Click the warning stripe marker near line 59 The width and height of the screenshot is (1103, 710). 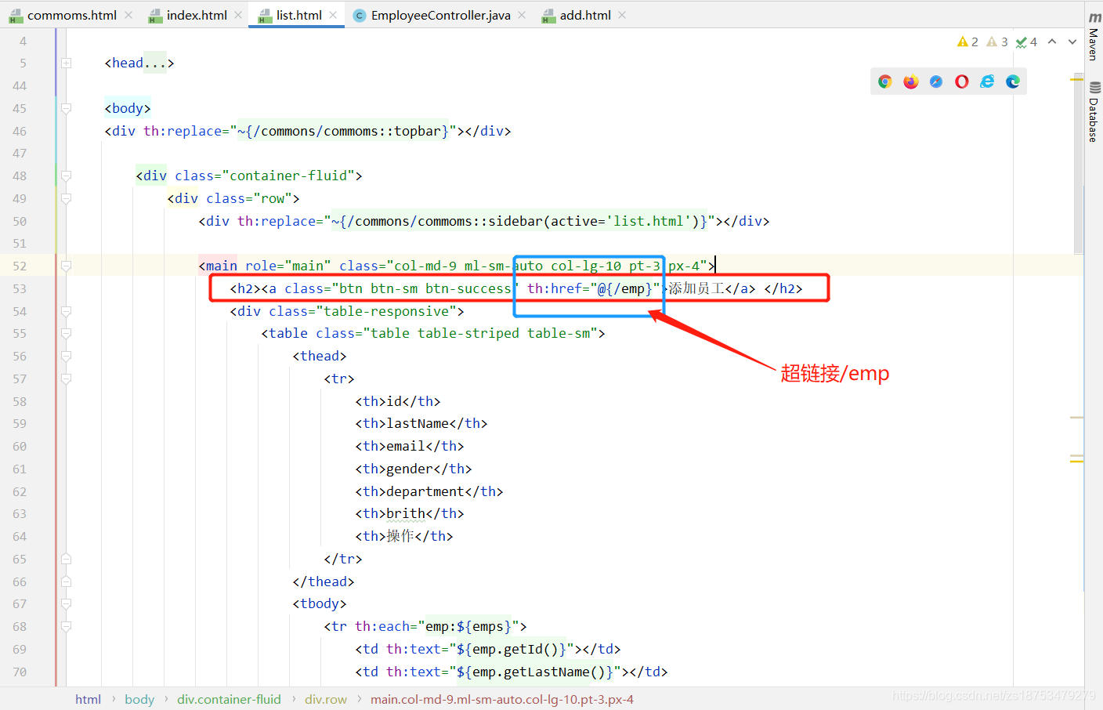(1077, 418)
